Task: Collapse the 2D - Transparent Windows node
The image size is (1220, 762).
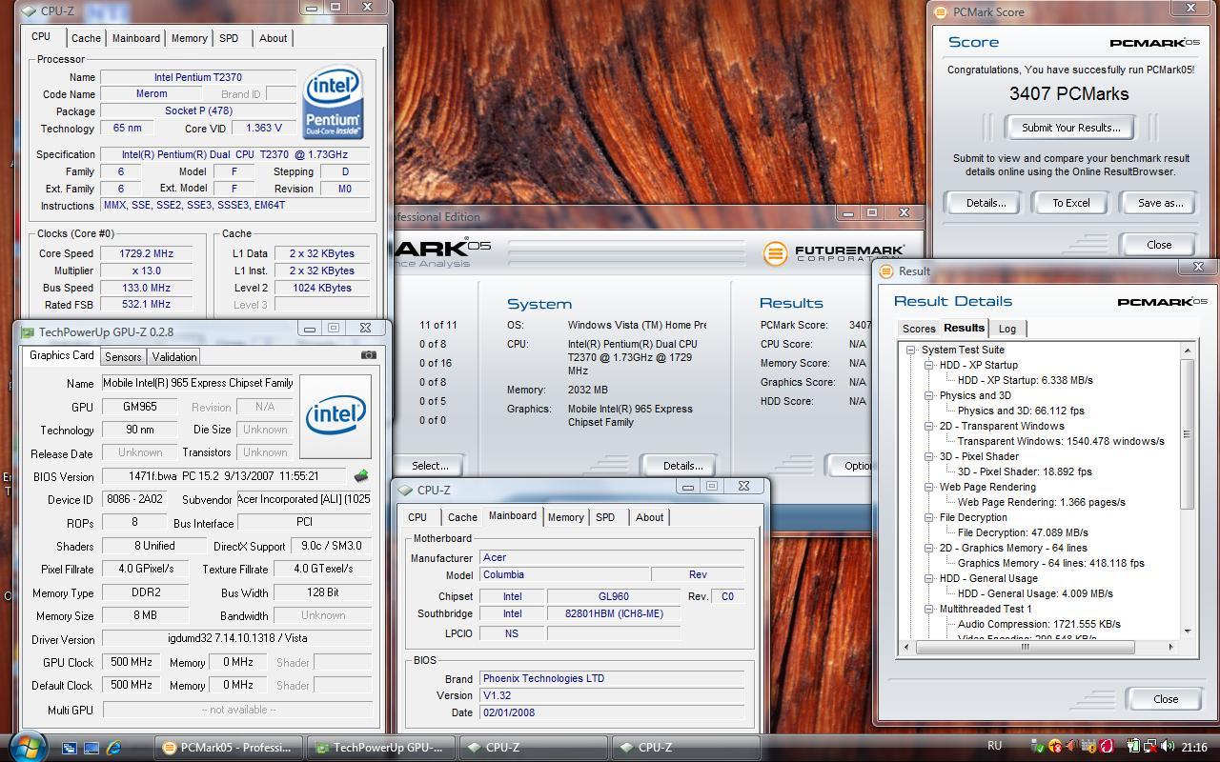Action: point(929,426)
